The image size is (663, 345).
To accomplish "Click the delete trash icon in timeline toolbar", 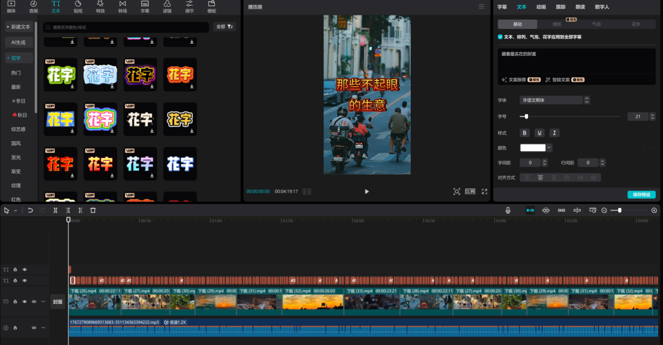I will (93, 210).
